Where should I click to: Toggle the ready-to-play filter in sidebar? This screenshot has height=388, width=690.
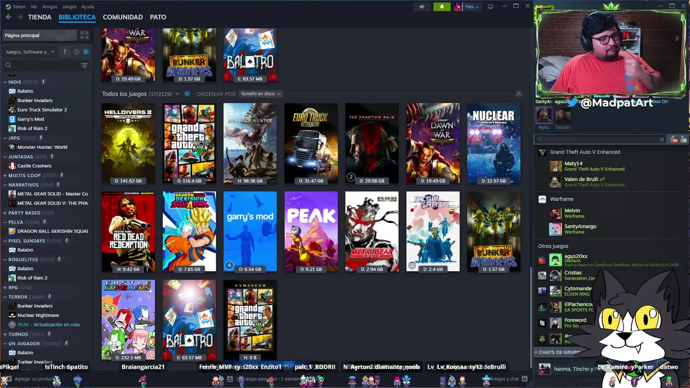(86, 52)
